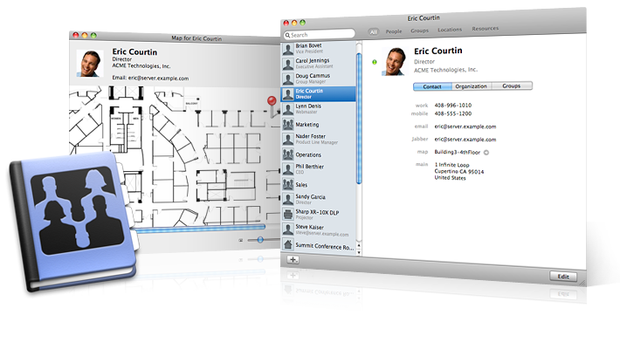Switch to the Contact tab
This screenshot has width=620, height=349.
432,86
